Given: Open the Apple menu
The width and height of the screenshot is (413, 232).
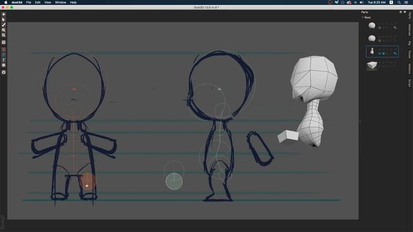Looking at the screenshot, I should point(6,3).
